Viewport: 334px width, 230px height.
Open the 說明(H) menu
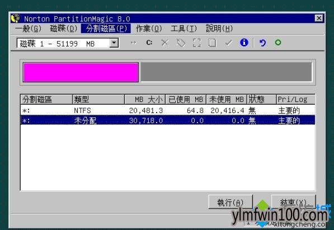(x=219, y=29)
